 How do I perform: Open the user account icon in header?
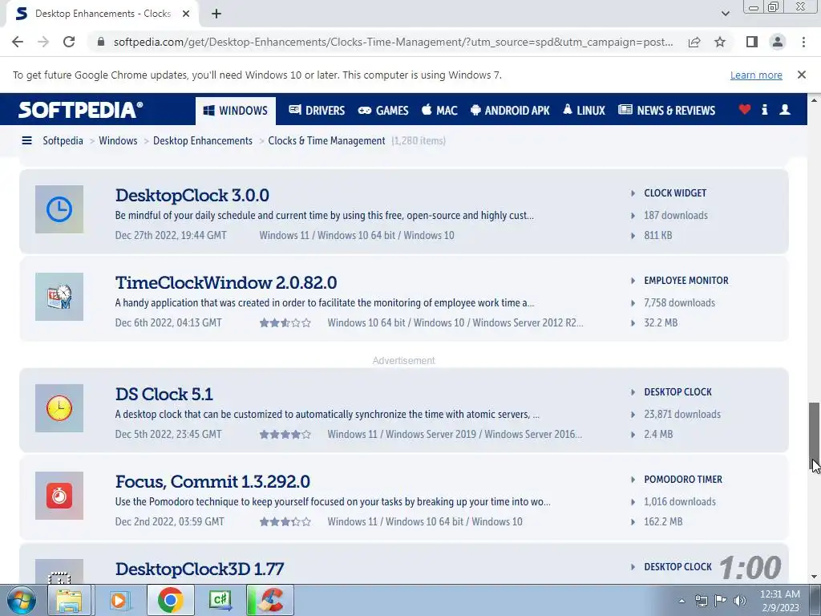784,109
